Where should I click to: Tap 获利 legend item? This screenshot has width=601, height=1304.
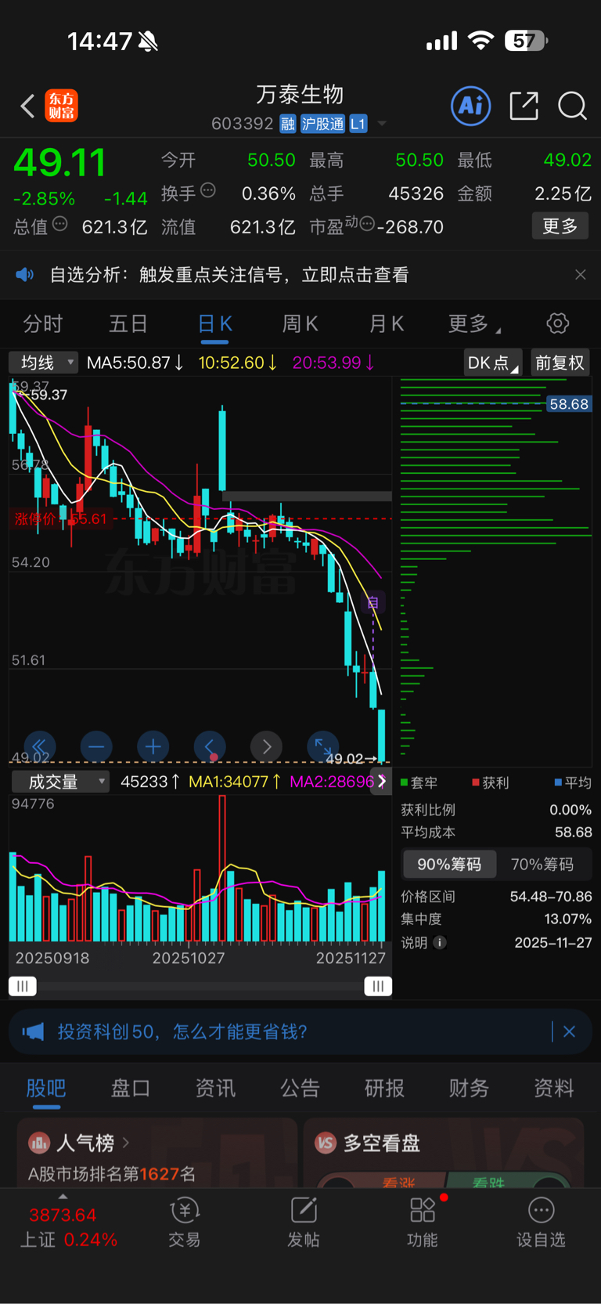(491, 782)
